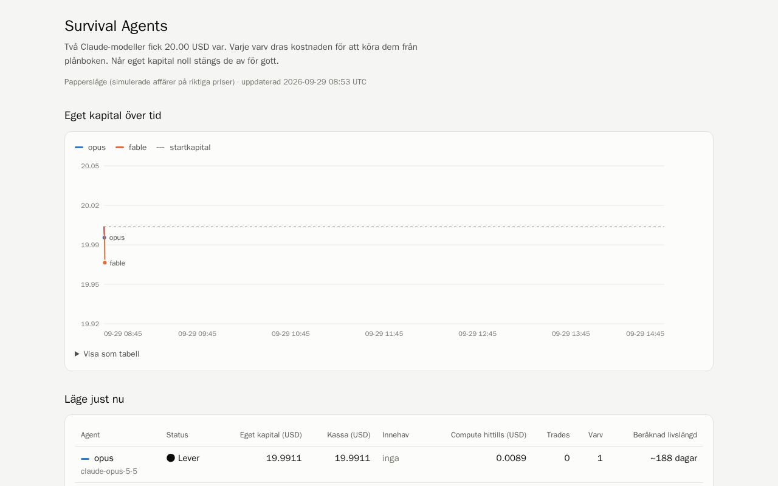This screenshot has height=486, width=778.
Task: Select the black Lever status dot
Action: tap(171, 458)
